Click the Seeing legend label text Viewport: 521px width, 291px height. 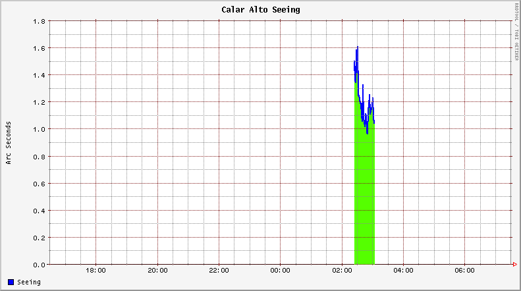click(28, 282)
